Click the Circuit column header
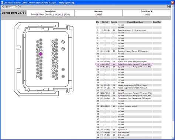175x140 pixels. [x=105, y=22]
